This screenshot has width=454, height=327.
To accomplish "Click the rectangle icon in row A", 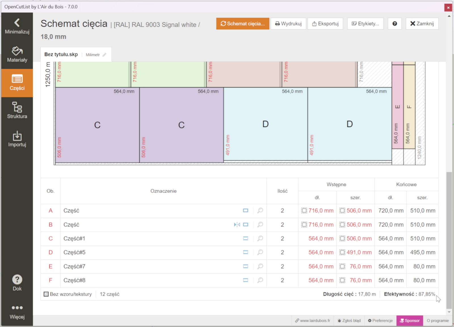I will click(x=245, y=211).
